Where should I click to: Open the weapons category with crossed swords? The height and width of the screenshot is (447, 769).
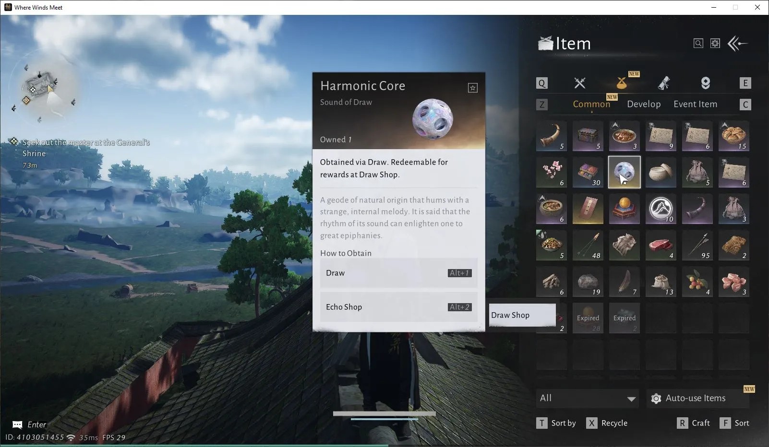[580, 83]
